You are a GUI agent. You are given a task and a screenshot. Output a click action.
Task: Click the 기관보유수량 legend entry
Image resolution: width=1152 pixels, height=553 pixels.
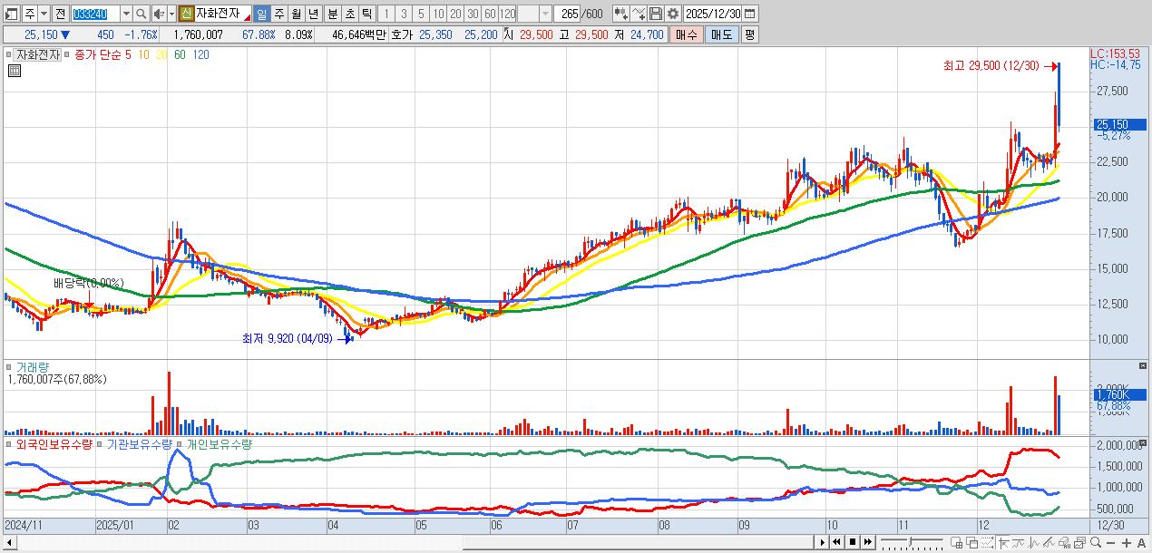[x=140, y=444]
